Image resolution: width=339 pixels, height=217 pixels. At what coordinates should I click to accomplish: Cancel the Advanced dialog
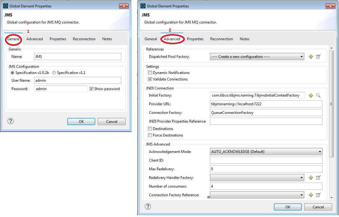[318, 207]
